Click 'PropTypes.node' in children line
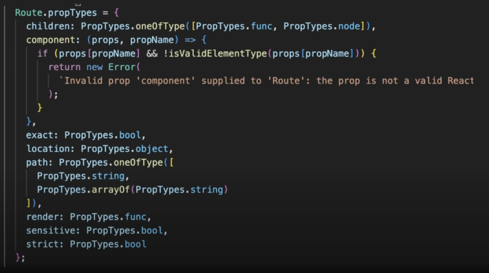489x273 pixels. pyautogui.click(x=322, y=26)
